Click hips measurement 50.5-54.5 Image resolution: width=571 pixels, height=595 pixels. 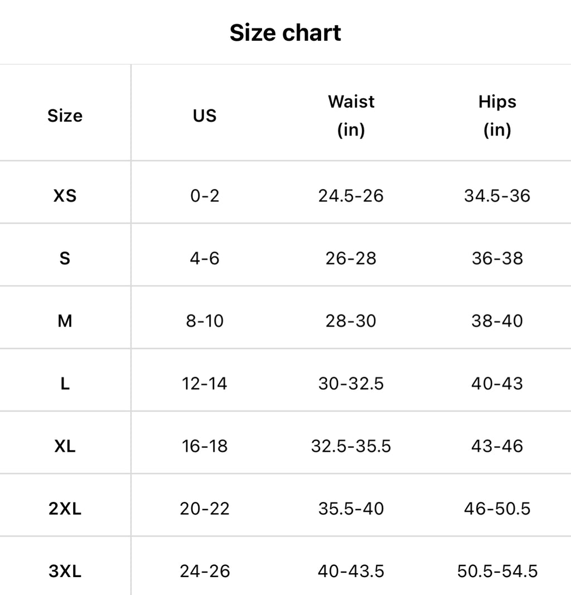click(497, 571)
